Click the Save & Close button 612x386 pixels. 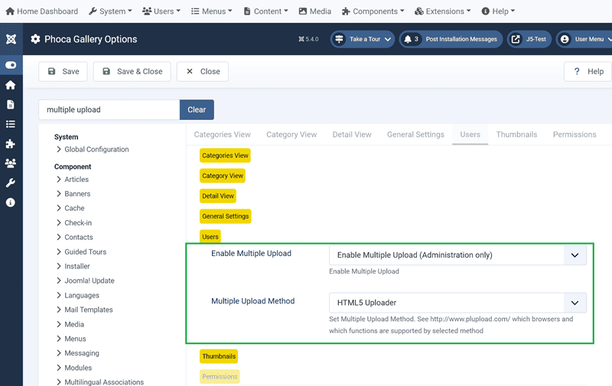(x=132, y=71)
